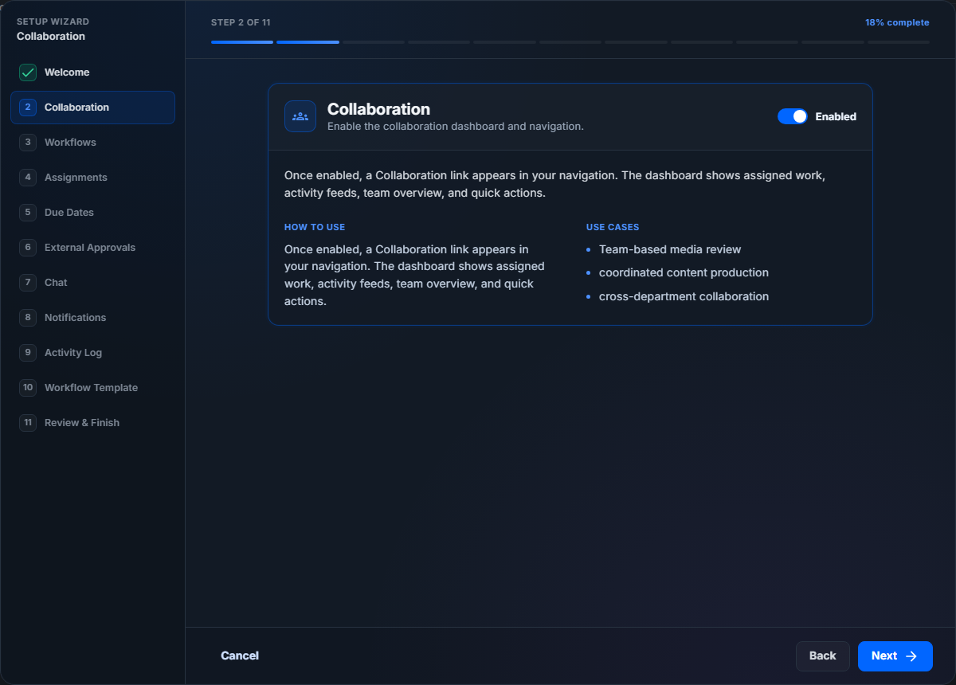The height and width of the screenshot is (685, 956).
Task: Disable the Collaboration Enabled toggle switch
Action: coord(793,116)
